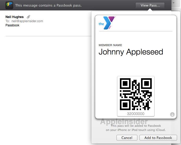Click the View Pass... button
The image size is (181, 145).
pos(150,5)
